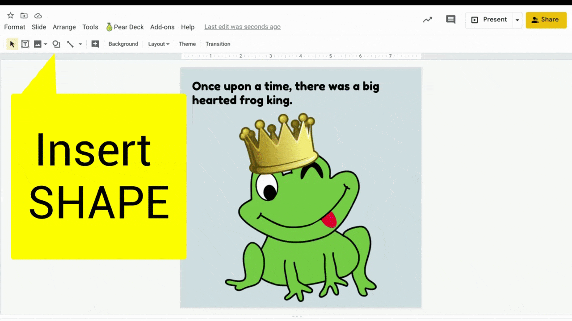Image resolution: width=572 pixels, height=321 pixels.
Task: Expand the line type dropdown arrow
Action: point(80,44)
